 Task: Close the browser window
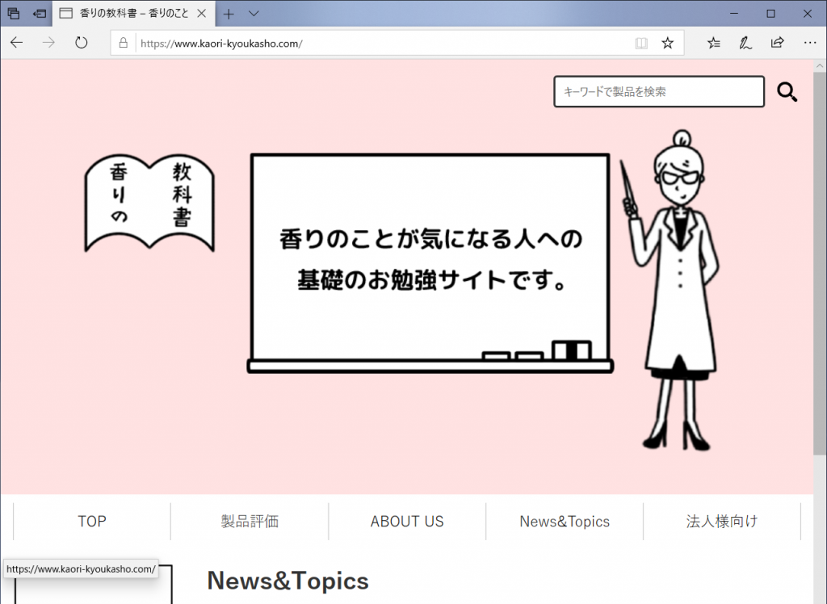808,14
